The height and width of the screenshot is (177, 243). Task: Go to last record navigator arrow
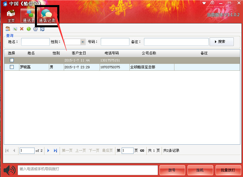point(55,151)
